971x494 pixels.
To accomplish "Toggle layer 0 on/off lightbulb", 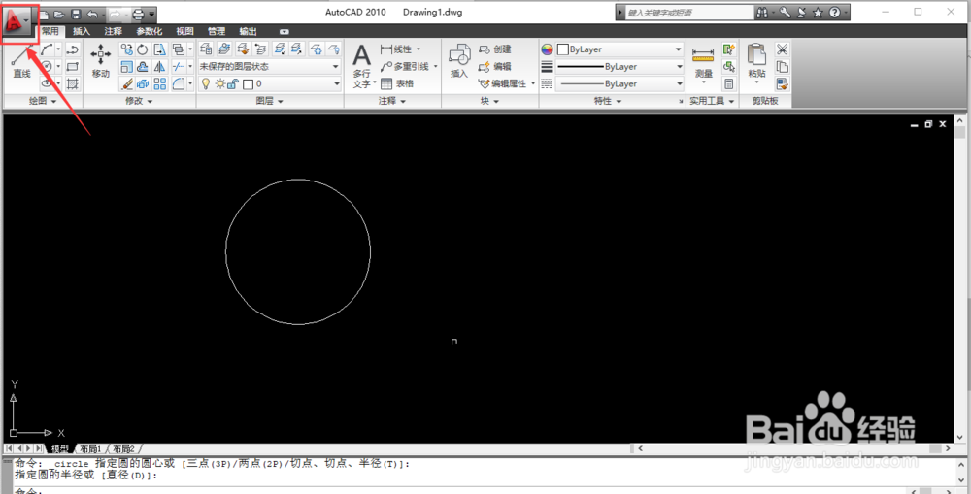I will point(208,83).
